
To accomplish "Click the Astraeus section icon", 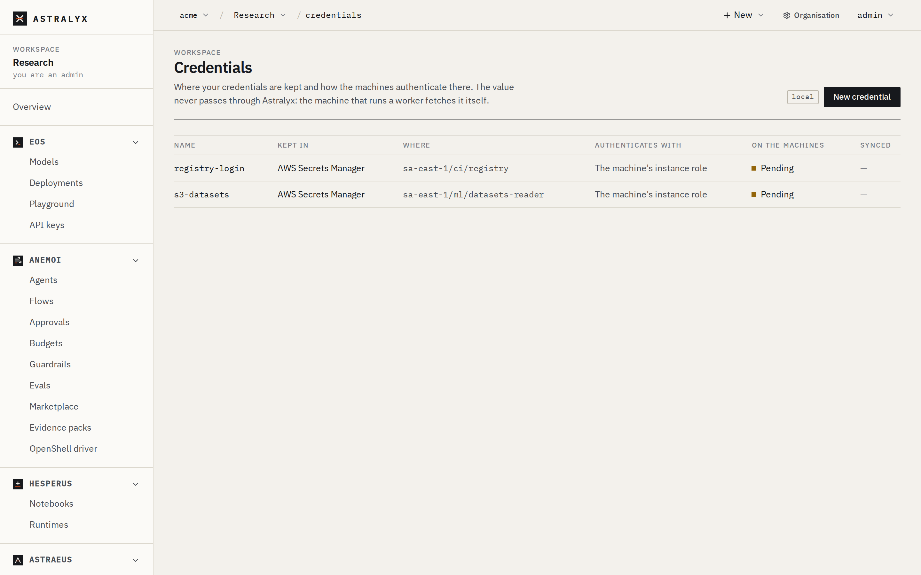I will (18, 560).
